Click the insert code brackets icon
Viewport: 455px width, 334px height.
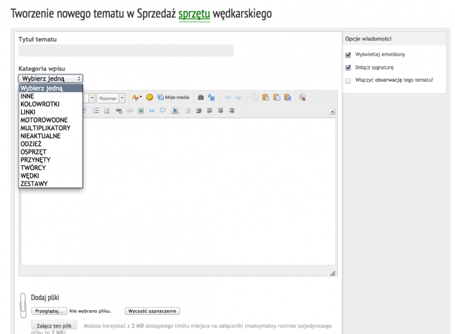pos(151,111)
